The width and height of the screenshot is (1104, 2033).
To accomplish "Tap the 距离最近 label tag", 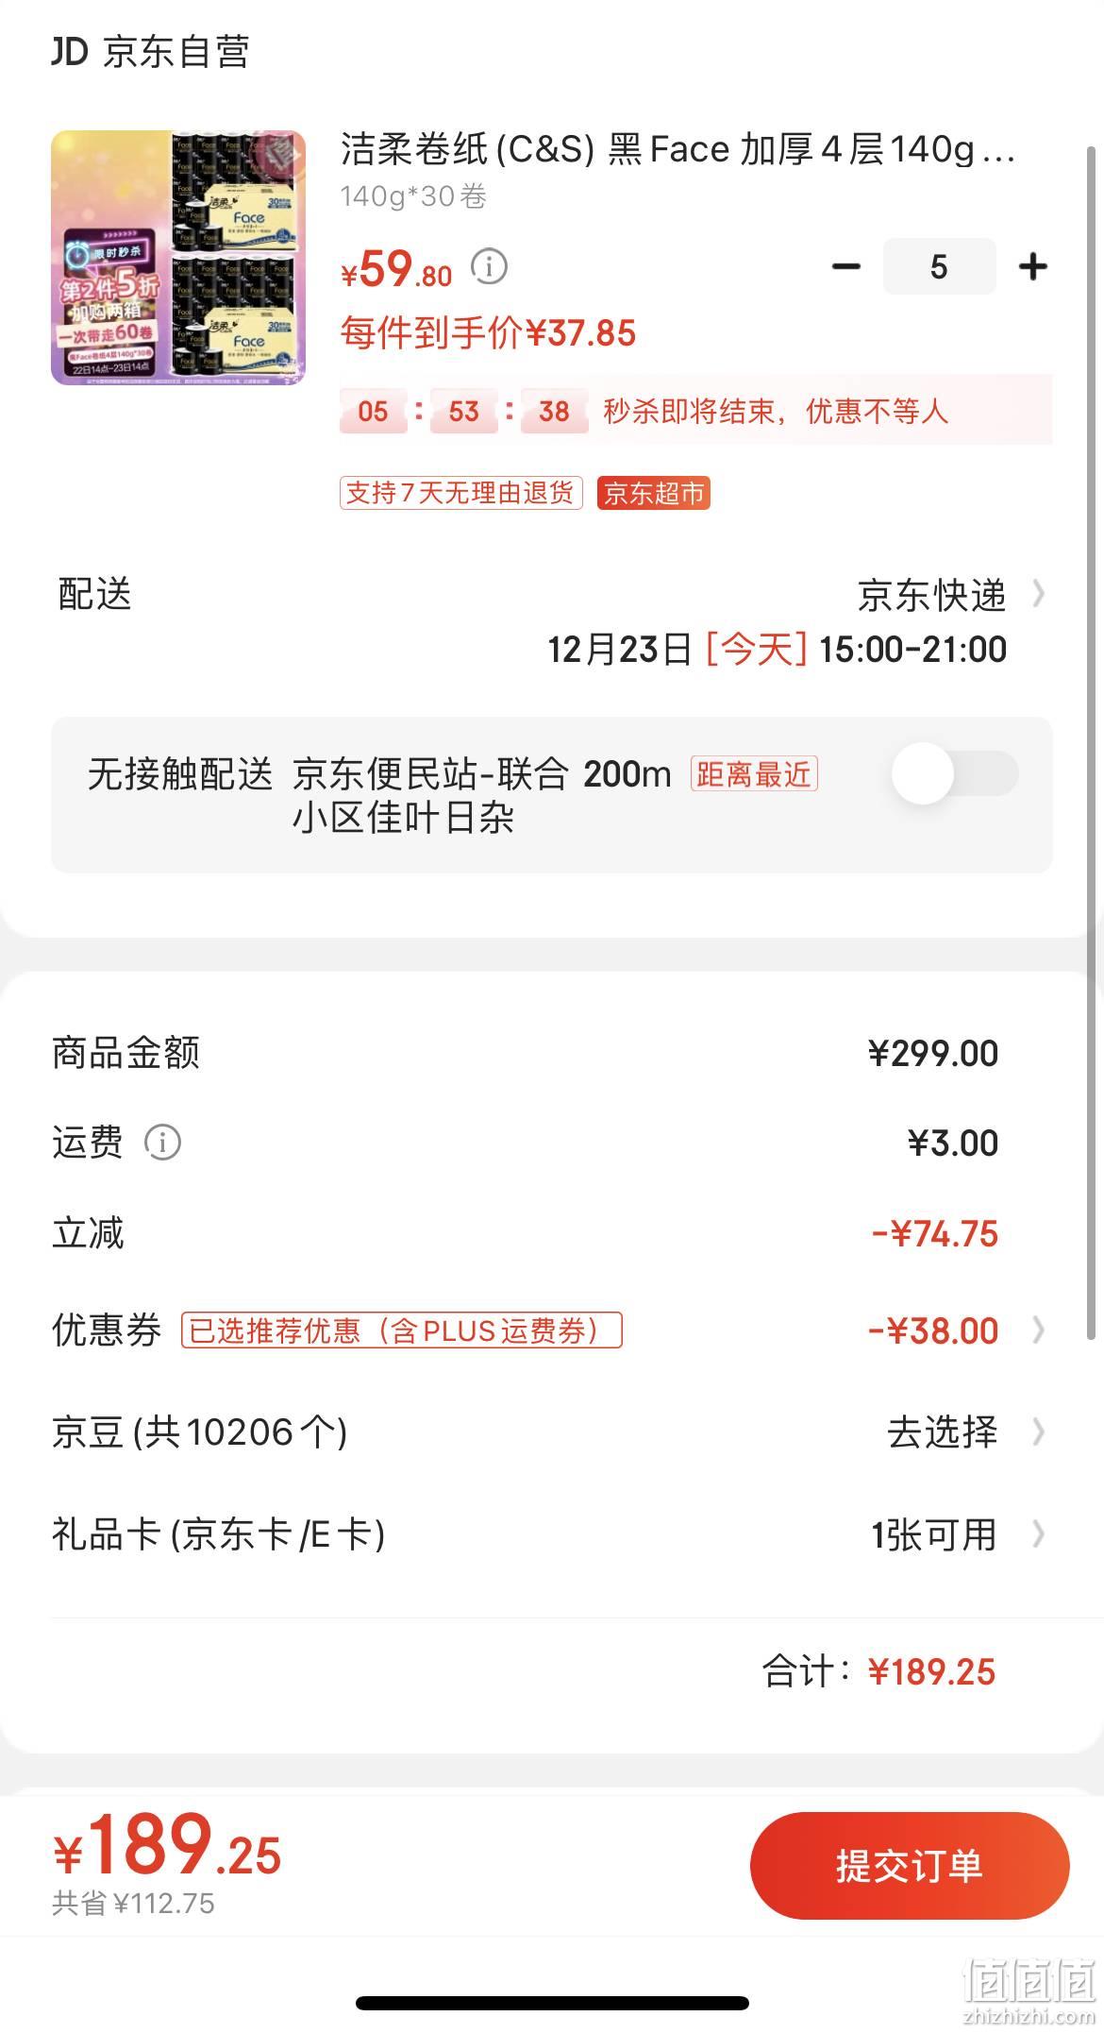I will pyautogui.click(x=754, y=774).
